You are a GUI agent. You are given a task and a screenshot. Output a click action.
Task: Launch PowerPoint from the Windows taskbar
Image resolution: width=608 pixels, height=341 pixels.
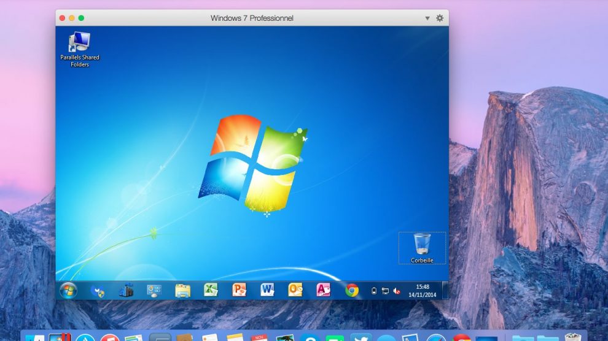pos(240,290)
